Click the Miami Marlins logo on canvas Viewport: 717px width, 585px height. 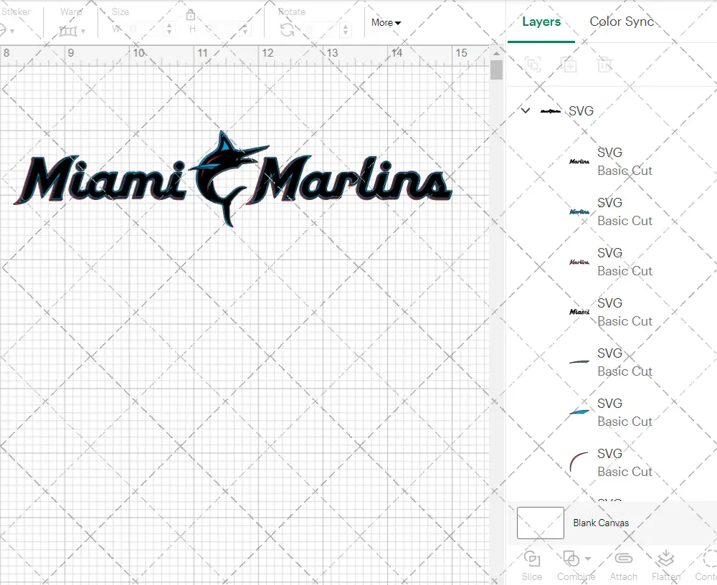(x=231, y=179)
